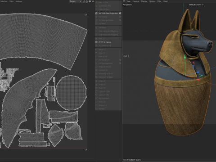Click the down-arrow icon in UV editor toolbar
Viewport: 216px width, 162px height.
93,1
